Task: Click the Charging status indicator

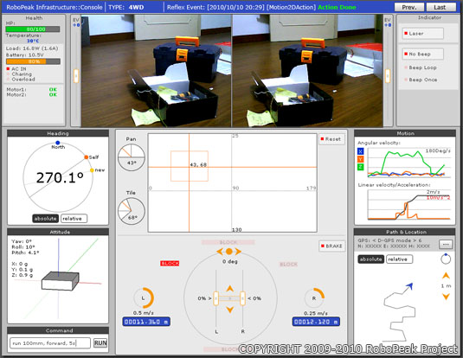Action: (x=19, y=74)
